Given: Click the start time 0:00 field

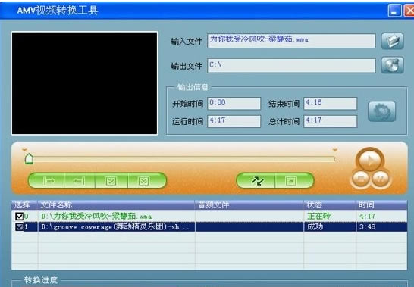Looking at the screenshot, I should point(234,104).
